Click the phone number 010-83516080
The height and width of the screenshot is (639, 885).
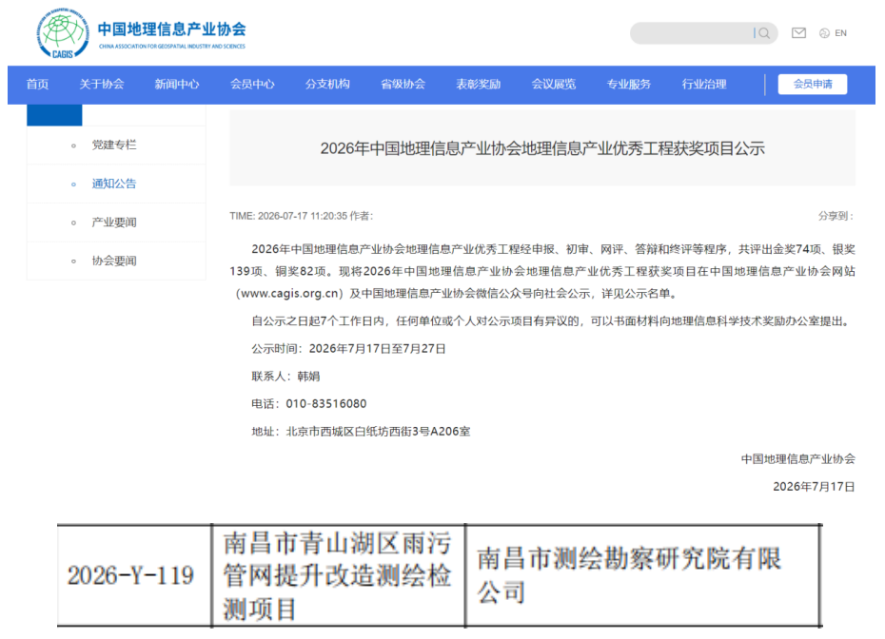tap(326, 404)
